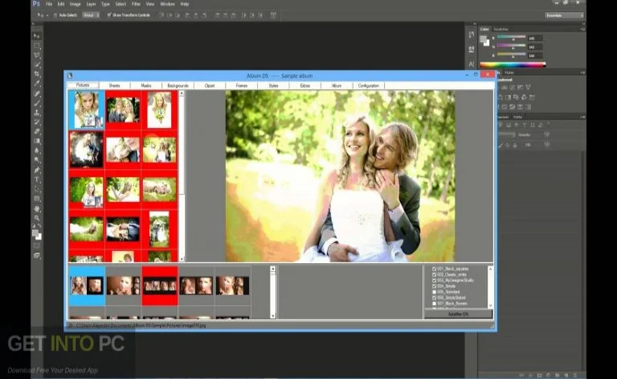This screenshot has height=379, width=617.
Task: Select the Eyedropper tool
Action: pos(37,84)
